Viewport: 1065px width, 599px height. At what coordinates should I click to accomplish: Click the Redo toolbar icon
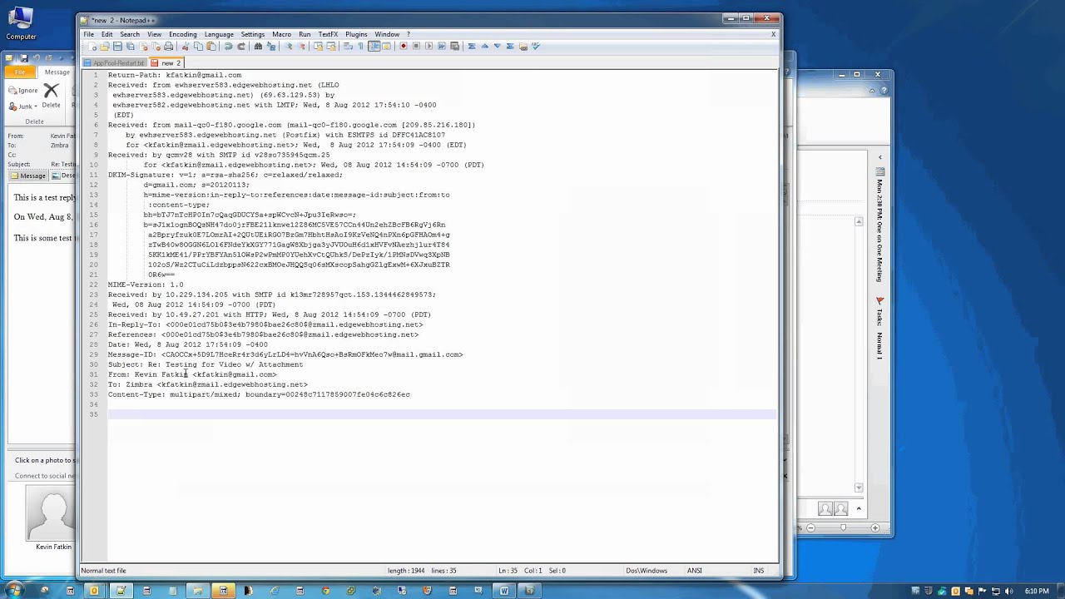tap(240, 46)
